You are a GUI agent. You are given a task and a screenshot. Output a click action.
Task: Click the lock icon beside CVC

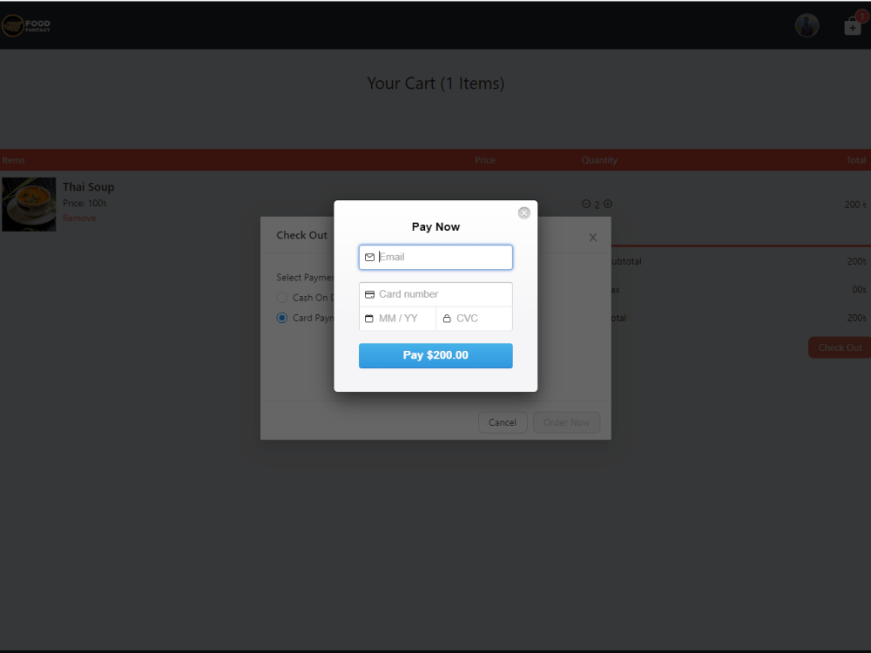point(447,319)
